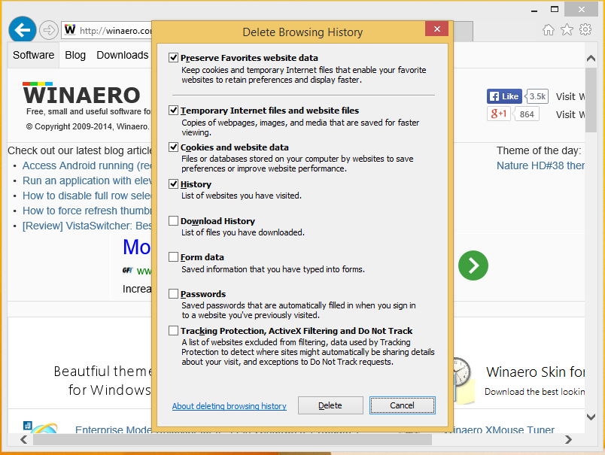The width and height of the screenshot is (605, 455).
Task: Click the horizontal scrollbar thumb
Action: [233, 439]
